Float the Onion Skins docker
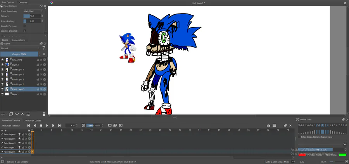The image size is (349, 164). click(x=343, y=120)
